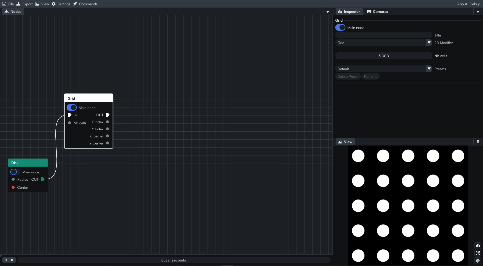Click the Y Center output pin

pos(107,143)
